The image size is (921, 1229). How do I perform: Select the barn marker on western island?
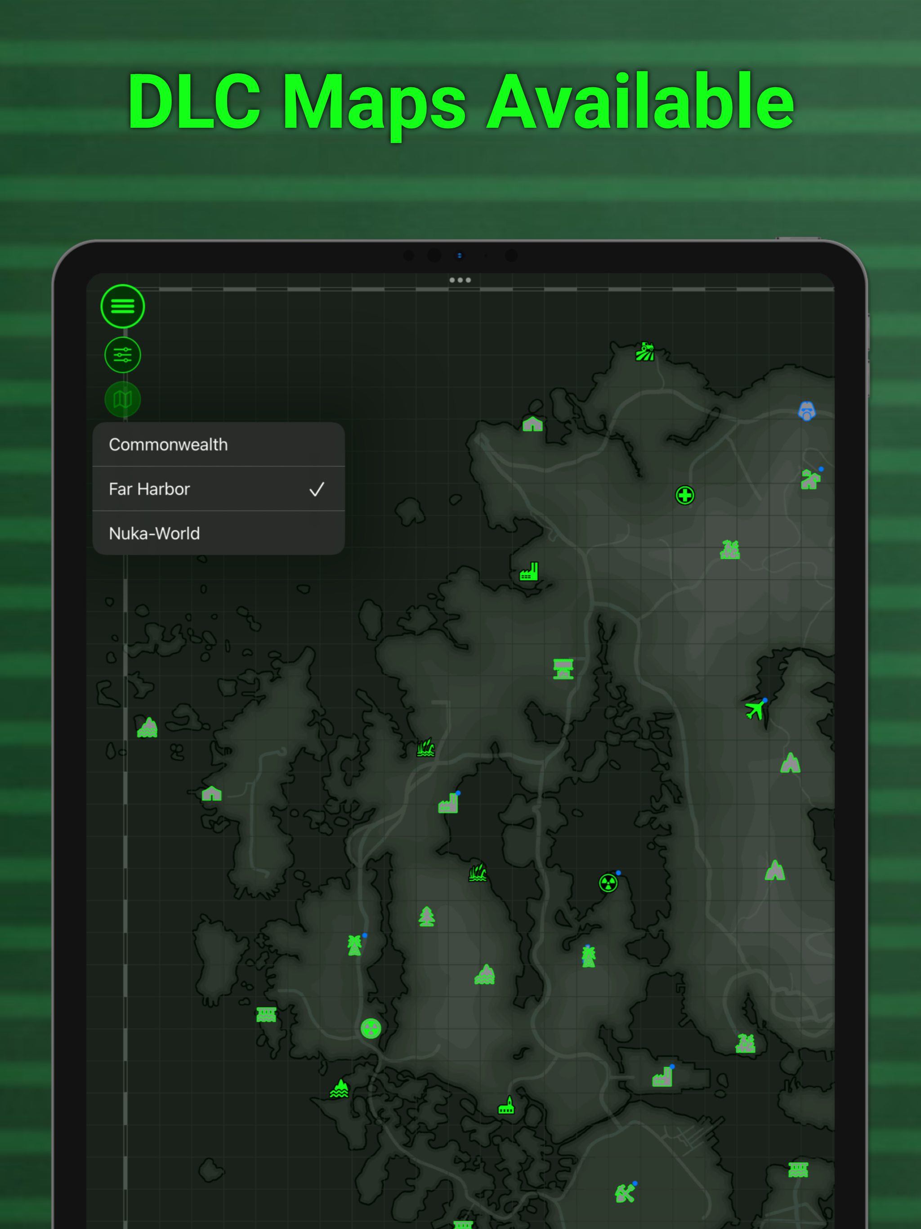[212, 793]
